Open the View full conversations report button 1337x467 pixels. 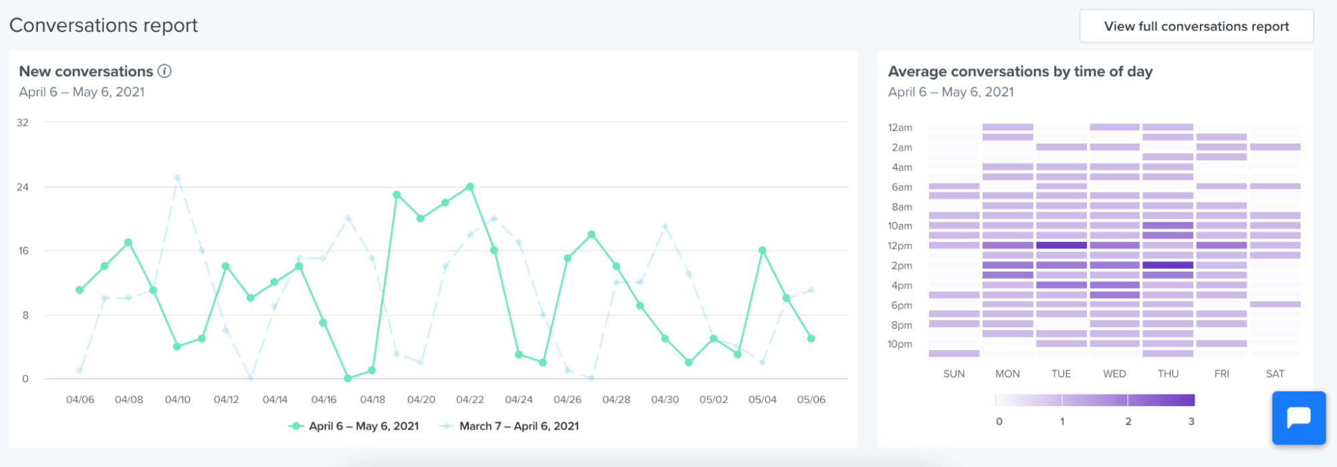(1197, 26)
